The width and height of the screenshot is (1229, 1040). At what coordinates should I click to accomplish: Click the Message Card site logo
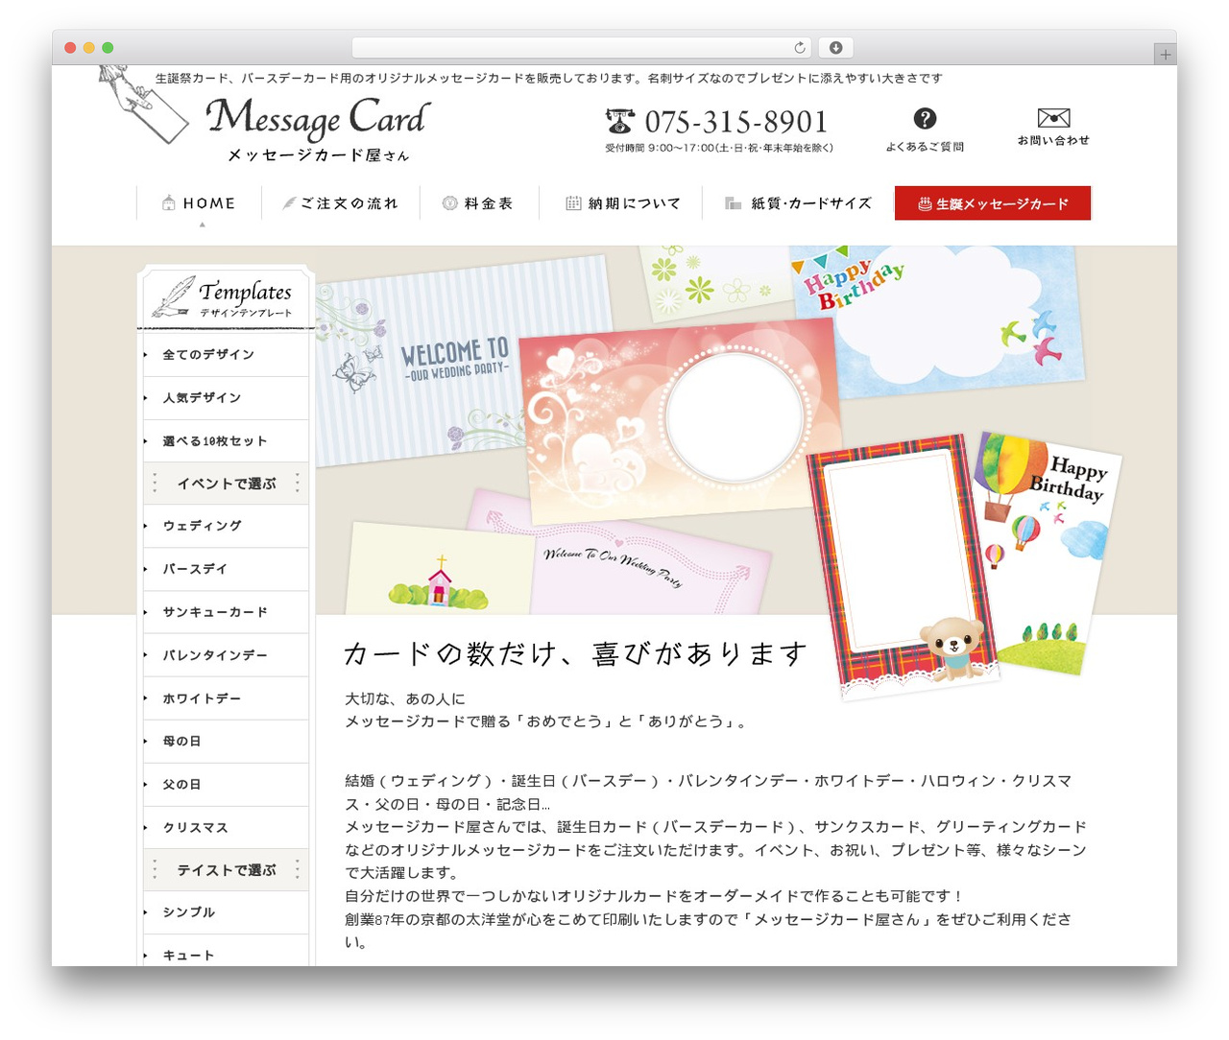(x=318, y=130)
